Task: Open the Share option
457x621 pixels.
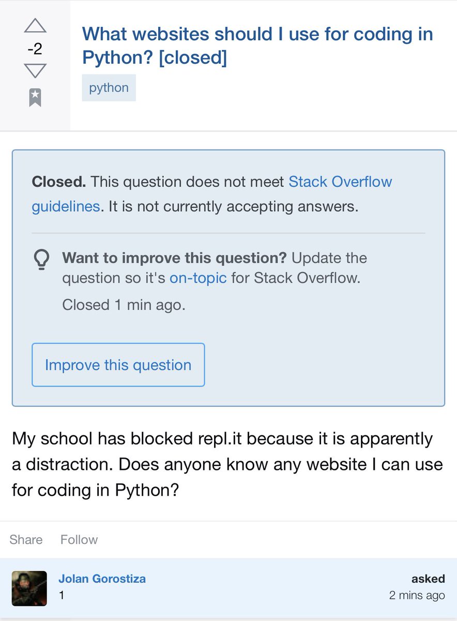Action: [26, 540]
